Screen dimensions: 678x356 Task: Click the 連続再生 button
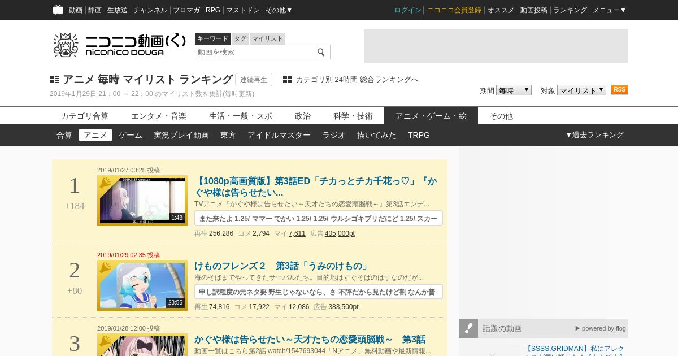(x=254, y=80)
